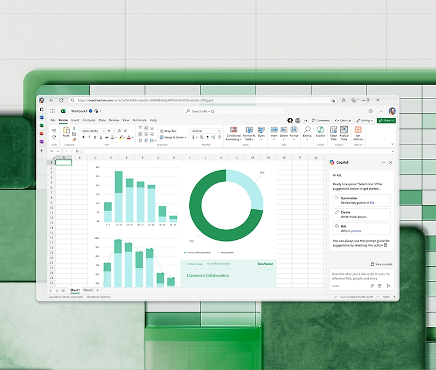Click the Paste clipboard icon
Viewport: 436px width, 370px height.
tap(66, 131)
